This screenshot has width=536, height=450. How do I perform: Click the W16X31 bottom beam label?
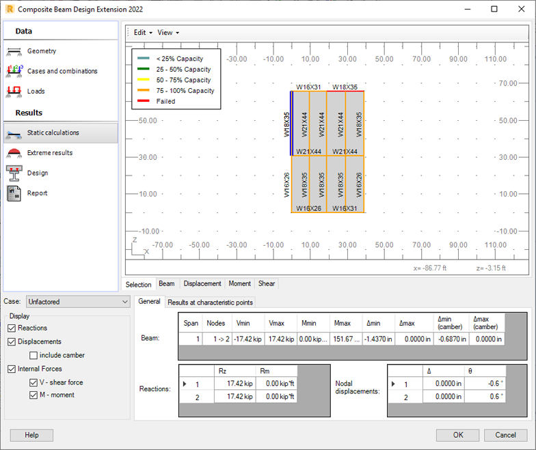345,209
